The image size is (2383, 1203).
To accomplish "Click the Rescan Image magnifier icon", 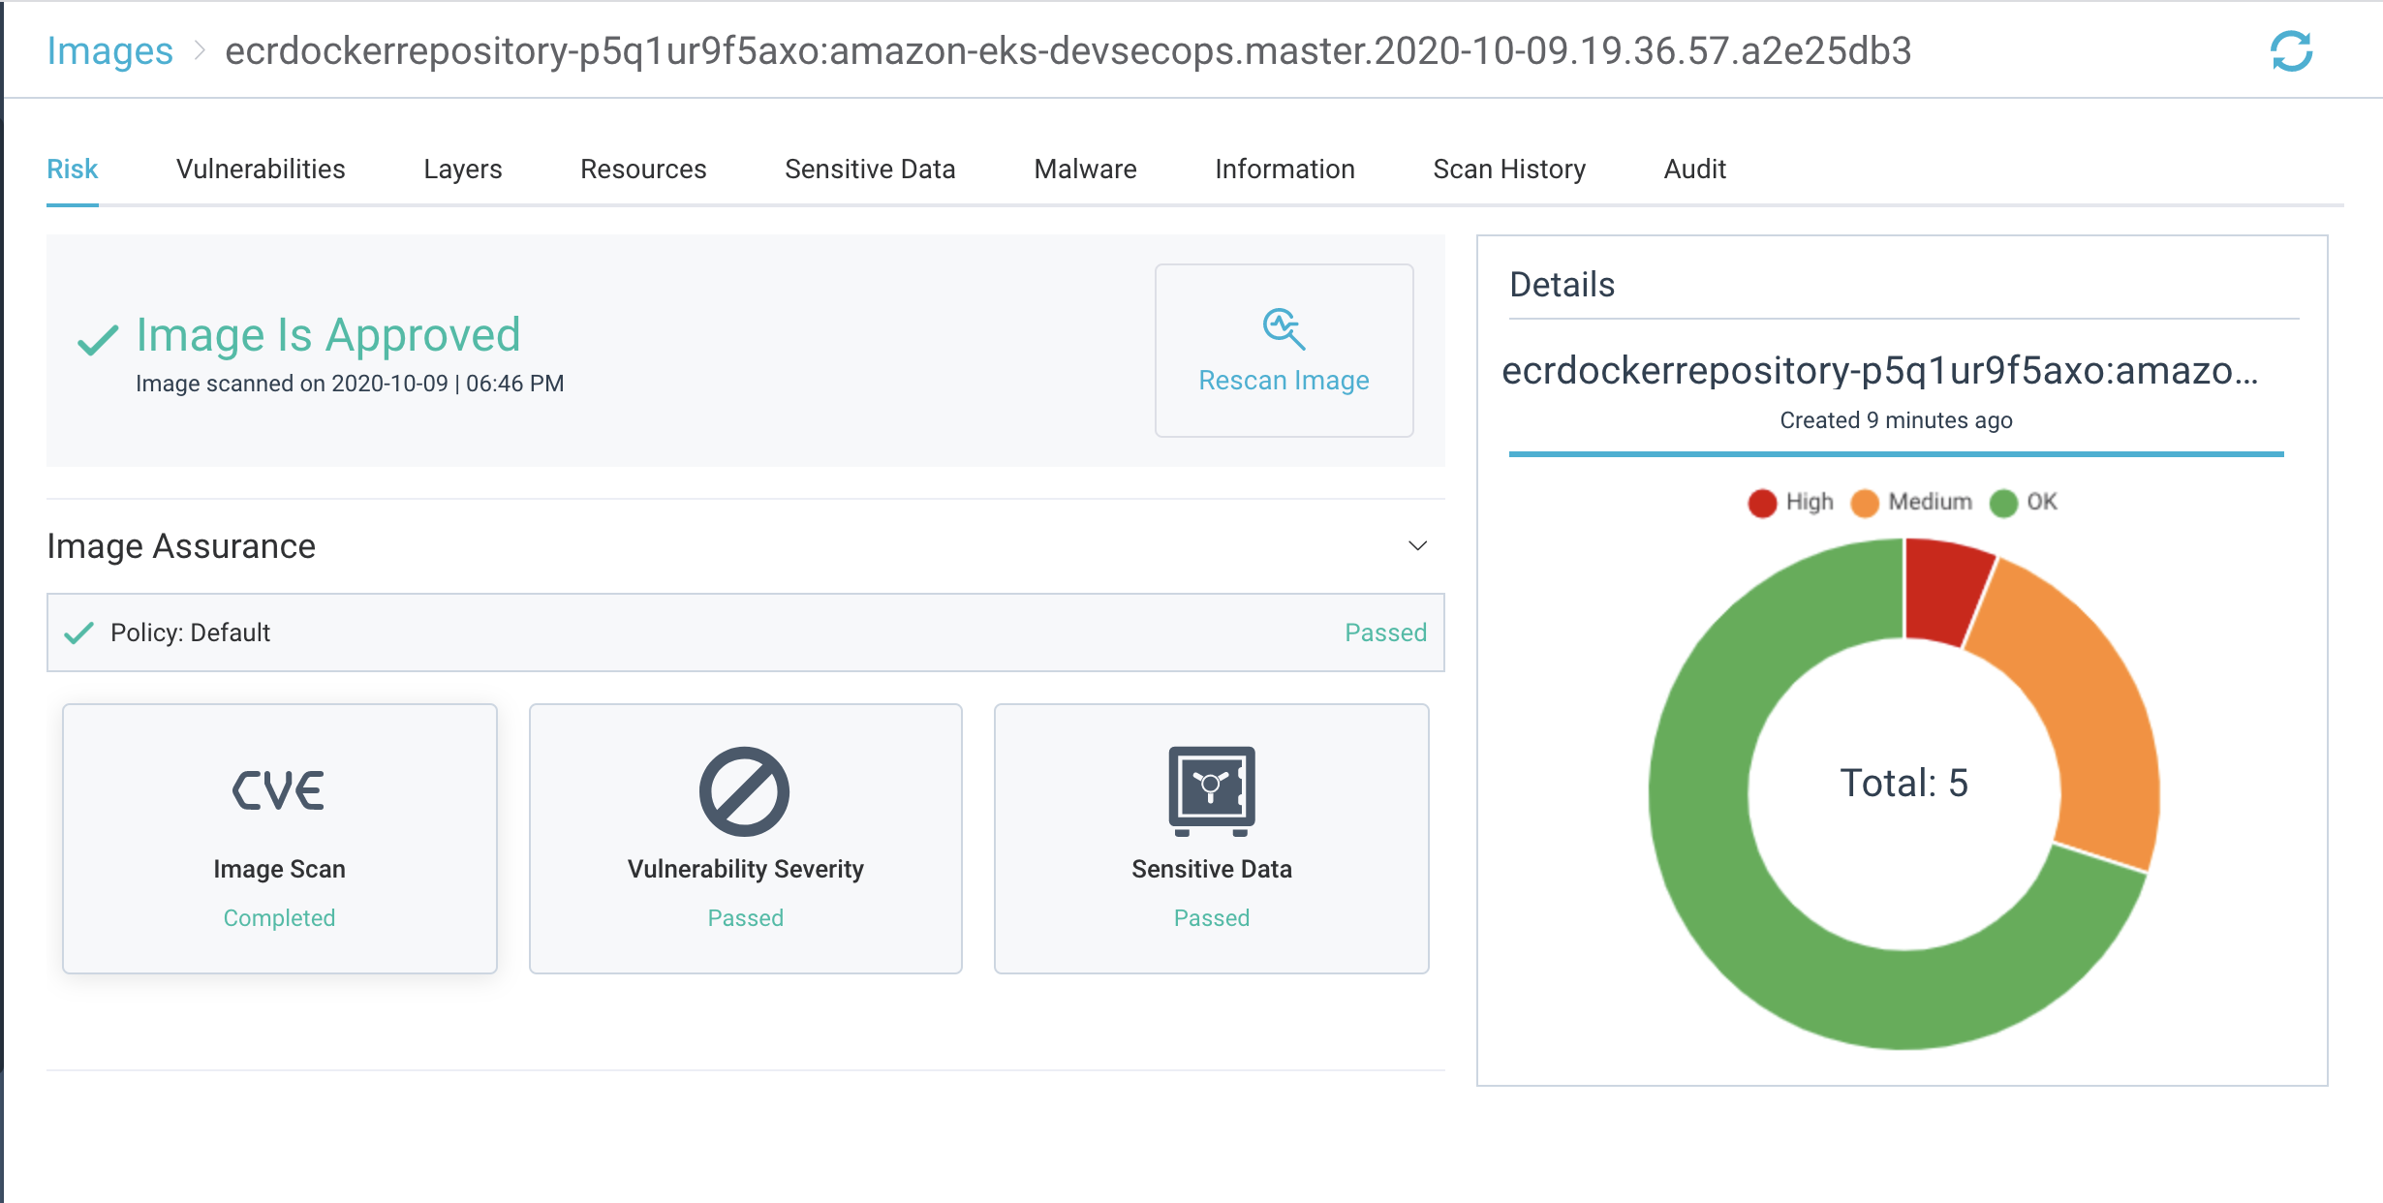I will pyautogui.click(x=1284, y=328).
